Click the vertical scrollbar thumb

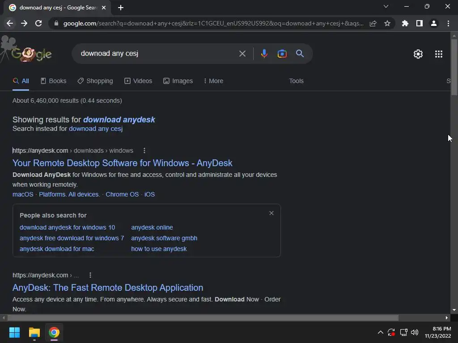click(454, 67)
